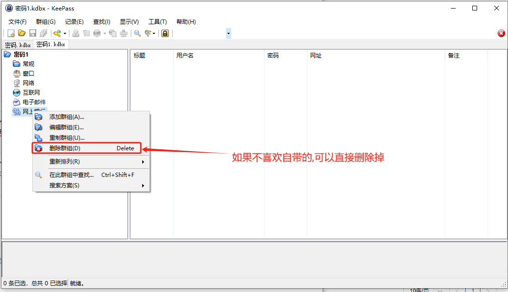Open the 查找(I) menu
The width and height of the screenshot is (508, 292).
coord(102,22)
